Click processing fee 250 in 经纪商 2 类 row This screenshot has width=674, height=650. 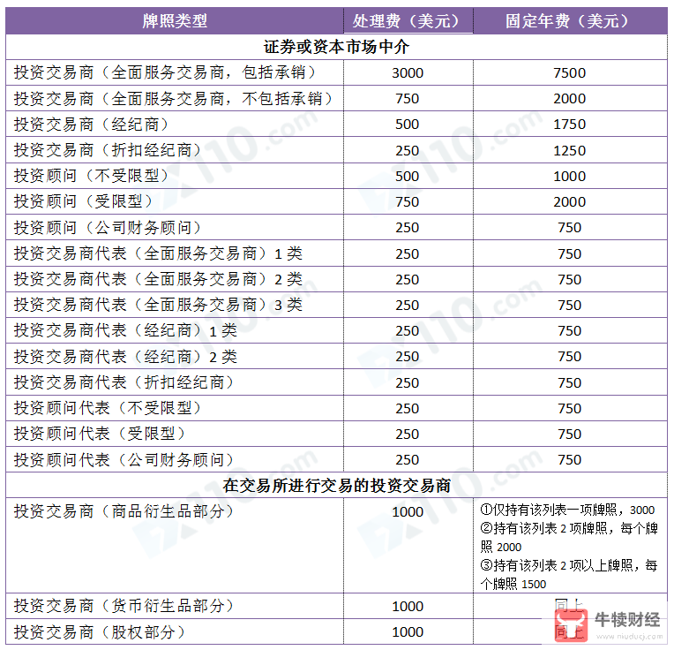408,357
